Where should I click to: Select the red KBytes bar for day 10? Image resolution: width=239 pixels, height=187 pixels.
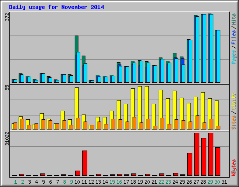coord(77,173)
